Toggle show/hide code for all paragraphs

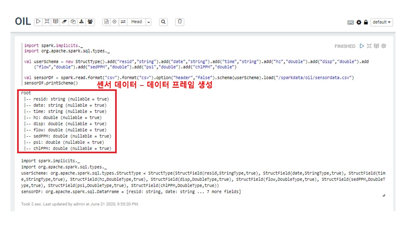coord(47,22)
